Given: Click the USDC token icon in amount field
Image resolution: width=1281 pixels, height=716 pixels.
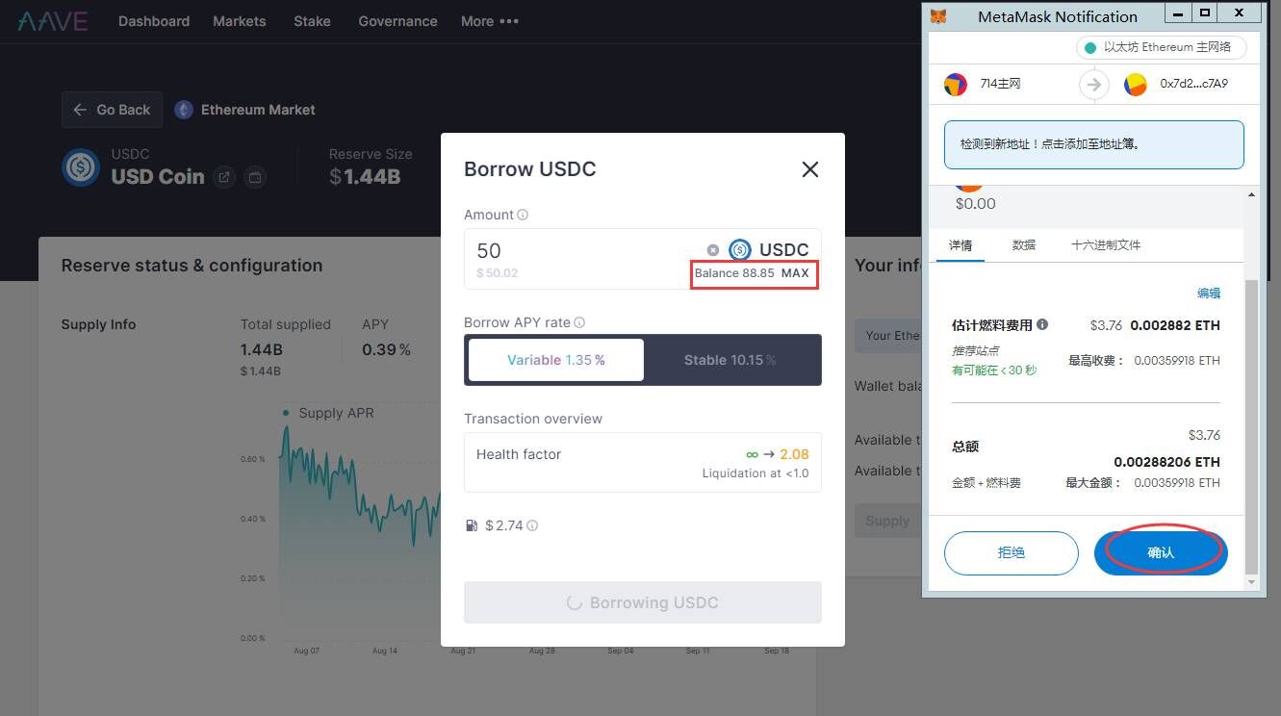Looking at the screenshot, I should point(739,250).
